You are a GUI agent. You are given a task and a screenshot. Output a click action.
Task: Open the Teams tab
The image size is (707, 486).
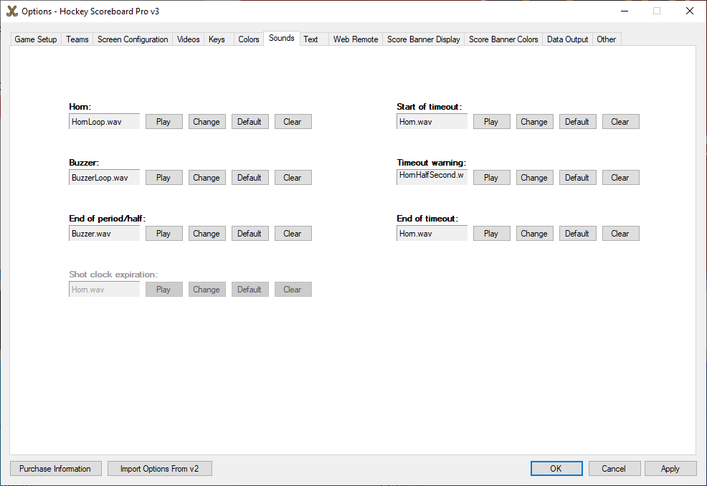(77, 39)
